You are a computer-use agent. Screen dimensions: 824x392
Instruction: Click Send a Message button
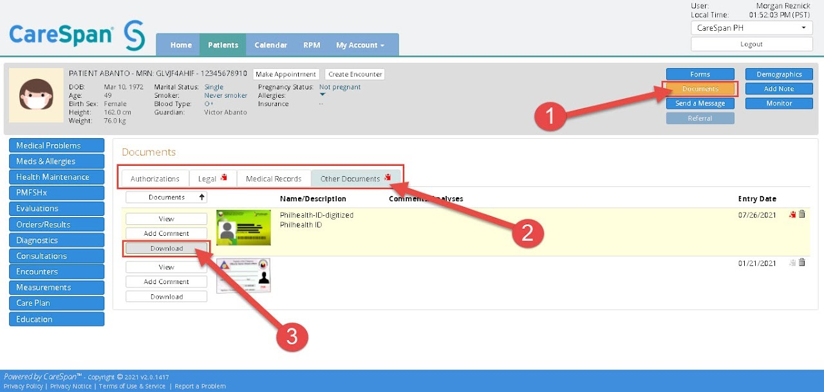coord(700,103)
